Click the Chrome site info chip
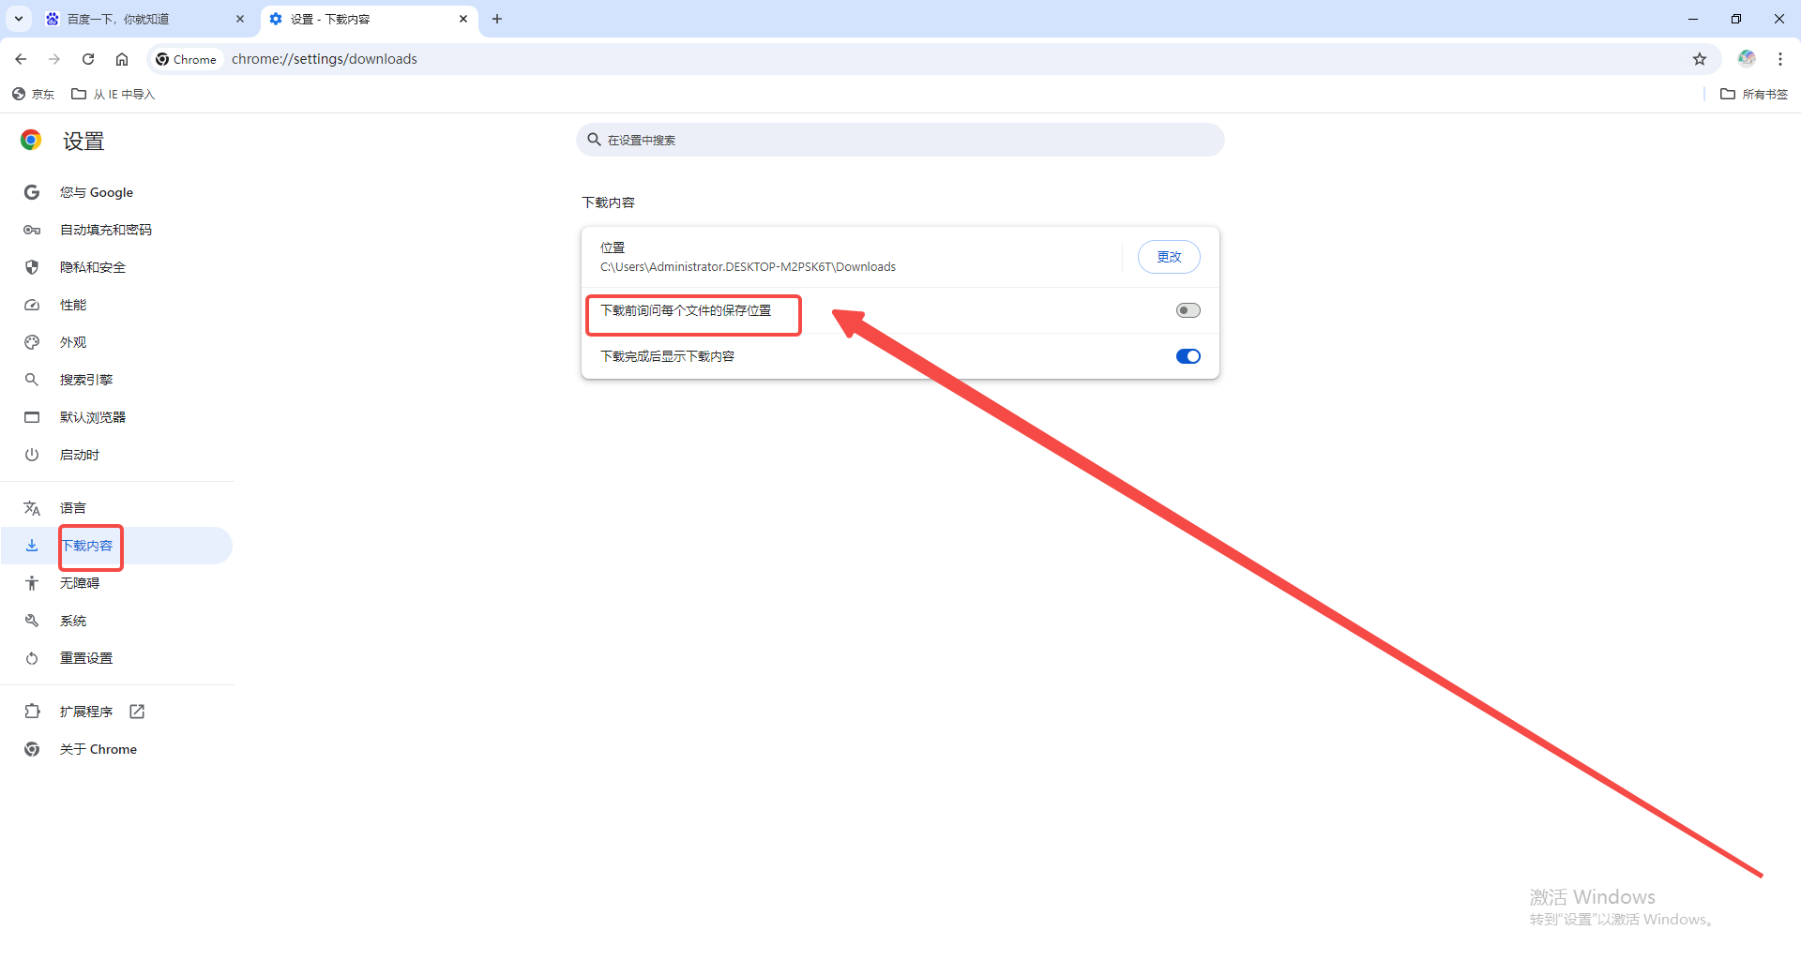 pos(186,59)
